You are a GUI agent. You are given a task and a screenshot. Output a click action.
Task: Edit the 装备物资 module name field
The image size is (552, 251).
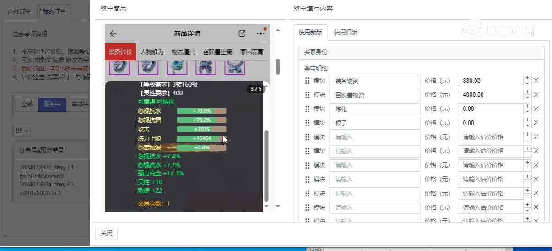(x=374, y=81)
